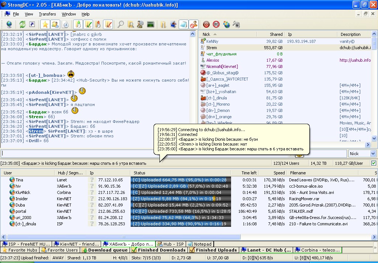The image size is (378, 263).
Task: Click the Tina upload progress bar
Action: [181, 180]
